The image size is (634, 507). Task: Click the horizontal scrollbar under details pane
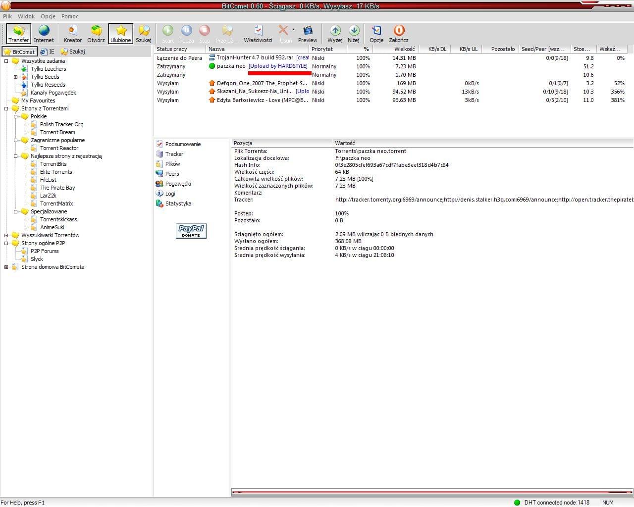[432, 492]
